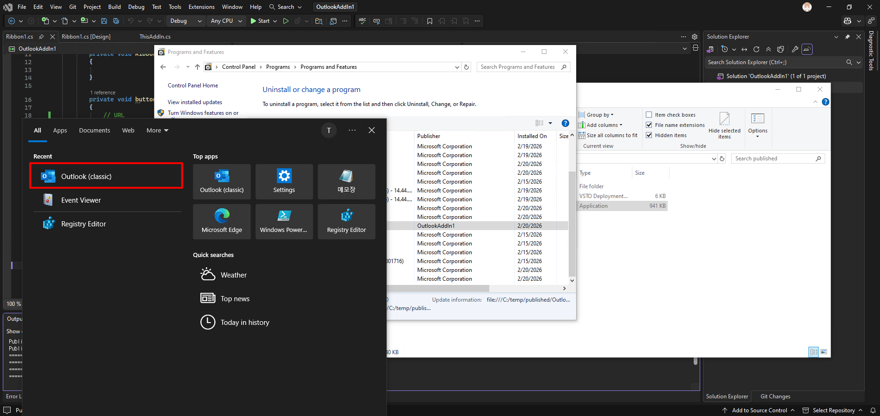This screenshot has height=416, width=880.
Task: Click Solution Explorer Refresh icon
Action: [756, 49]
